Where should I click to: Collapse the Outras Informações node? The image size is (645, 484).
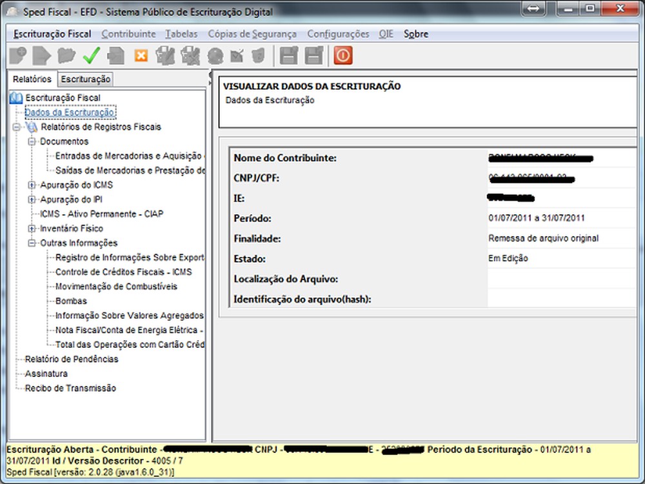pos(32,243)
